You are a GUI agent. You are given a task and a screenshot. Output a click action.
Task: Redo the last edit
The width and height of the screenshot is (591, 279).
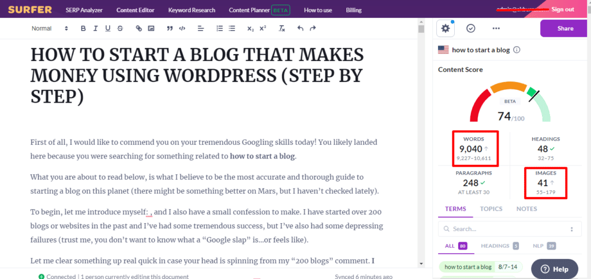312,28
